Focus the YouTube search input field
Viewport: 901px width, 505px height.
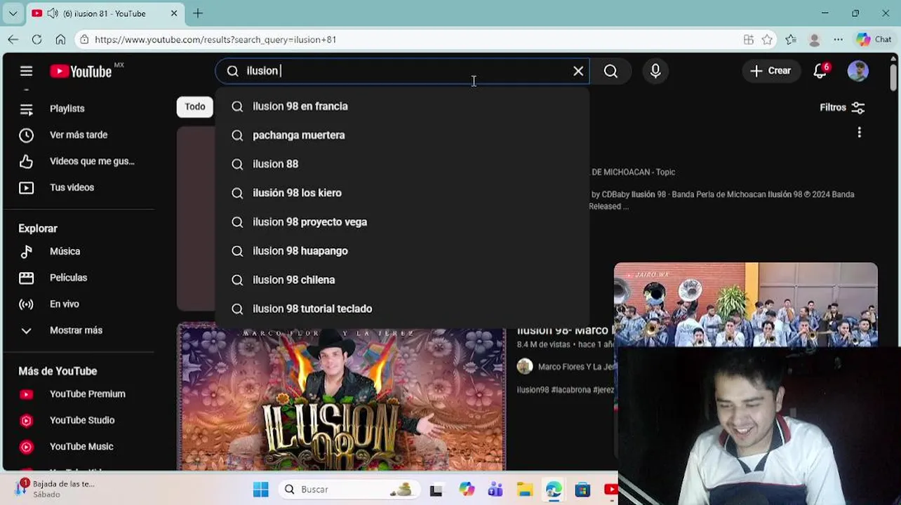tap(403, 71)
